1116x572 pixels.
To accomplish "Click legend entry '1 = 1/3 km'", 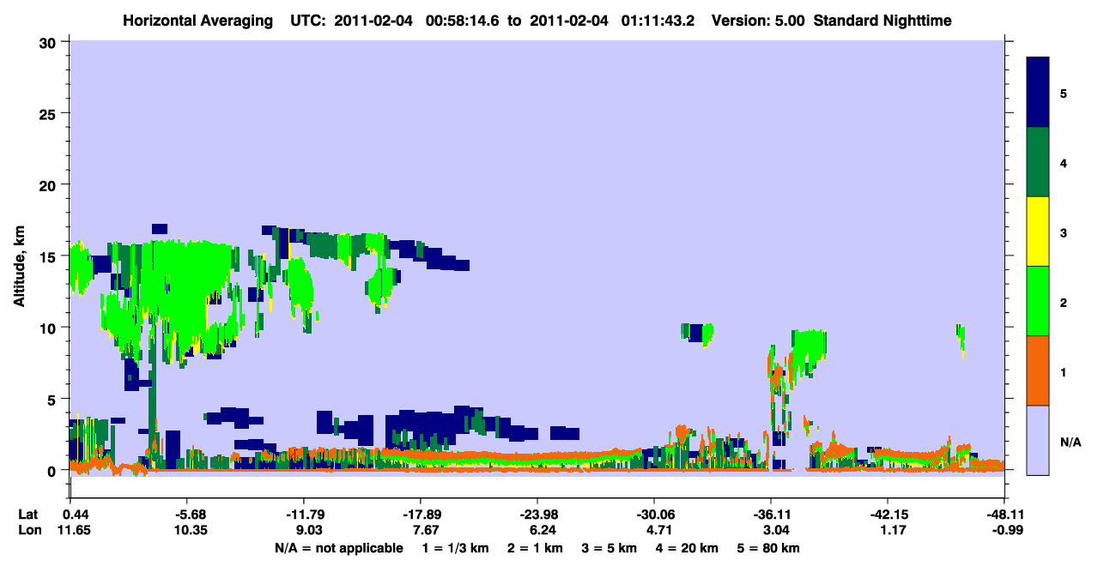I will [x=456, y=548].
